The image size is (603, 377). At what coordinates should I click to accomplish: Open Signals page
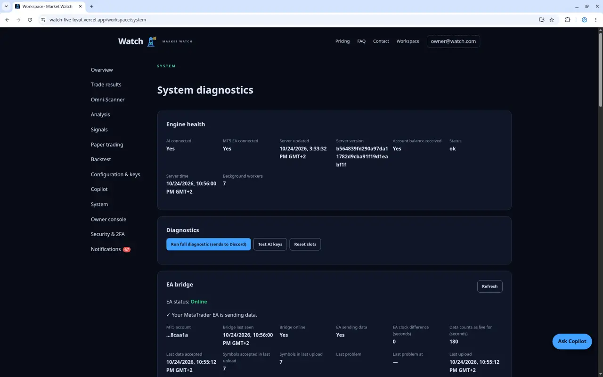[99, 130]
